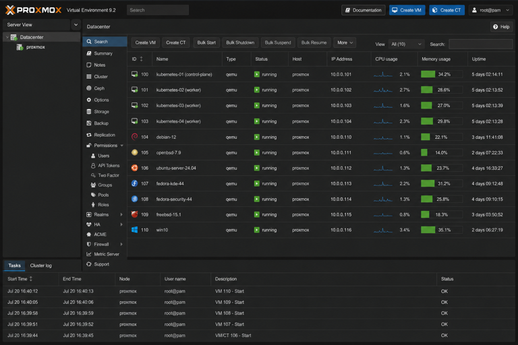Click running status icon of win10
The image size is (518, 345).
tap(257, 230)
